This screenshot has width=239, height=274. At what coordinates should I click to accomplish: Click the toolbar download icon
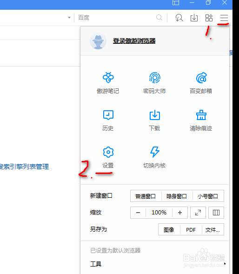[194, 18]
